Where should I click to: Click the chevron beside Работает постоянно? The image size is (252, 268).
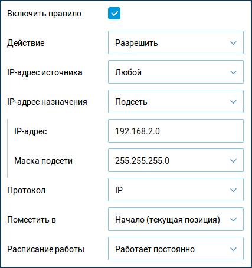click(x=233, y=249)
